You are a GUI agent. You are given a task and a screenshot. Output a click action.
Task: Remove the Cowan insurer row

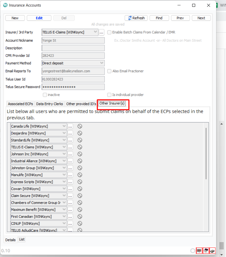coord(80,189)
